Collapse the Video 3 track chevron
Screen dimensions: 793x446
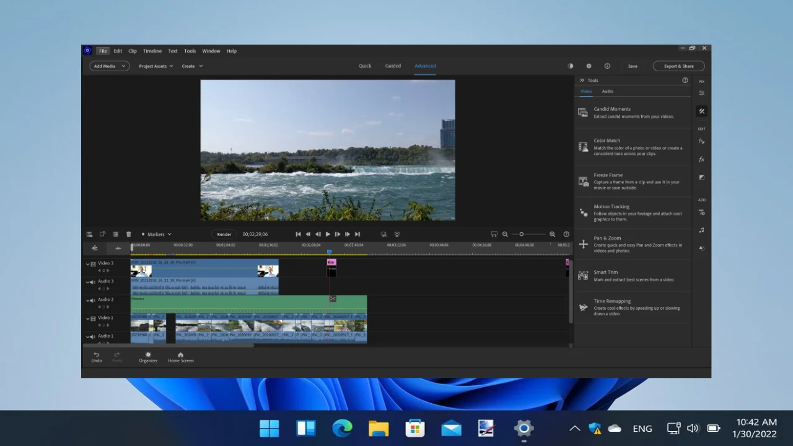click(x=88, y=263)
